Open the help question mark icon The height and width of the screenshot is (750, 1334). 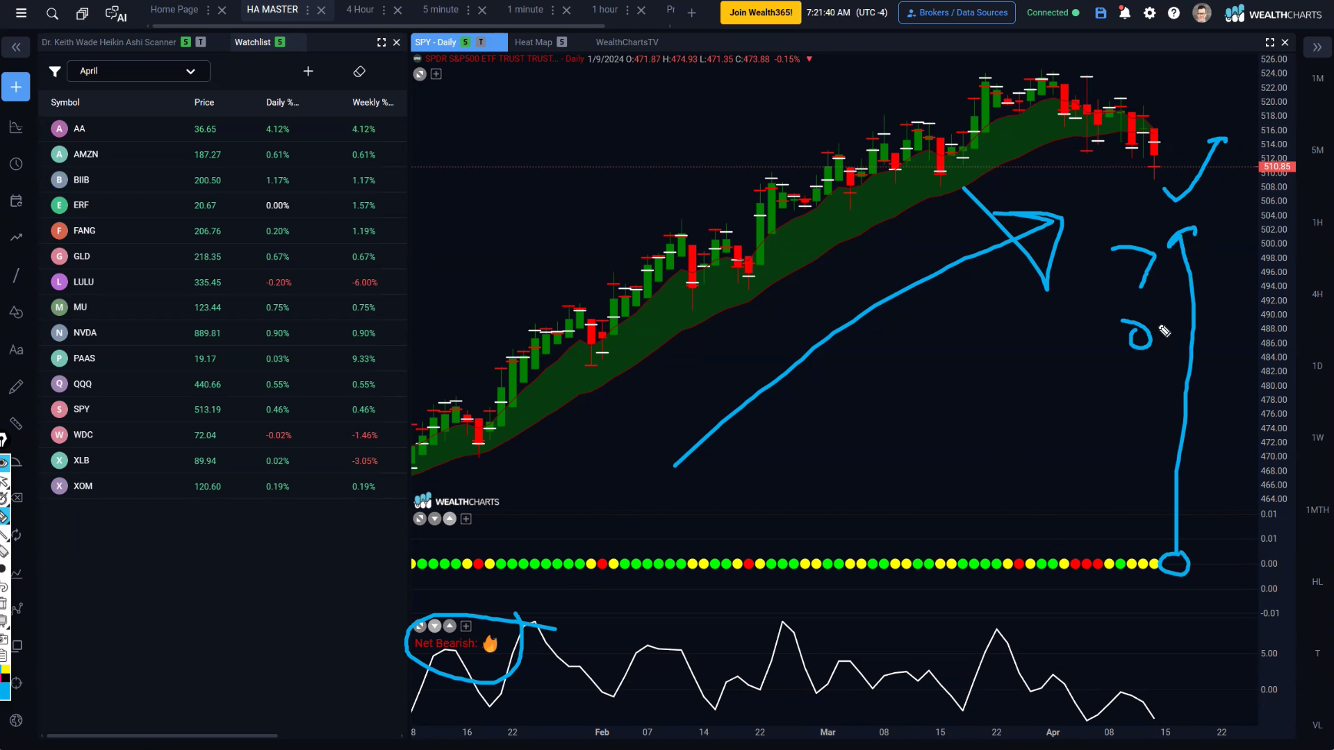click(x=1174, y=12)
